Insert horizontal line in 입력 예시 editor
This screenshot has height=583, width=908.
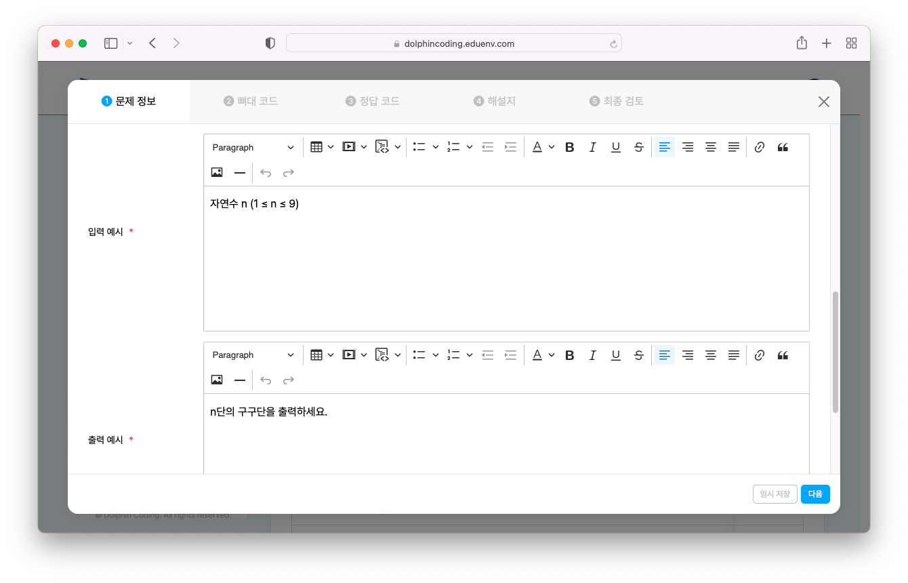[240, 173]
